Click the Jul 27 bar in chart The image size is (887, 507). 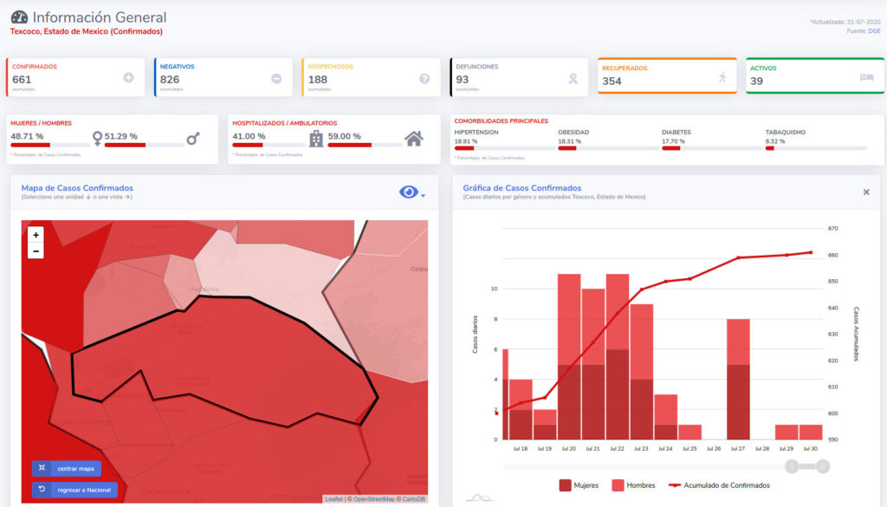738,381
